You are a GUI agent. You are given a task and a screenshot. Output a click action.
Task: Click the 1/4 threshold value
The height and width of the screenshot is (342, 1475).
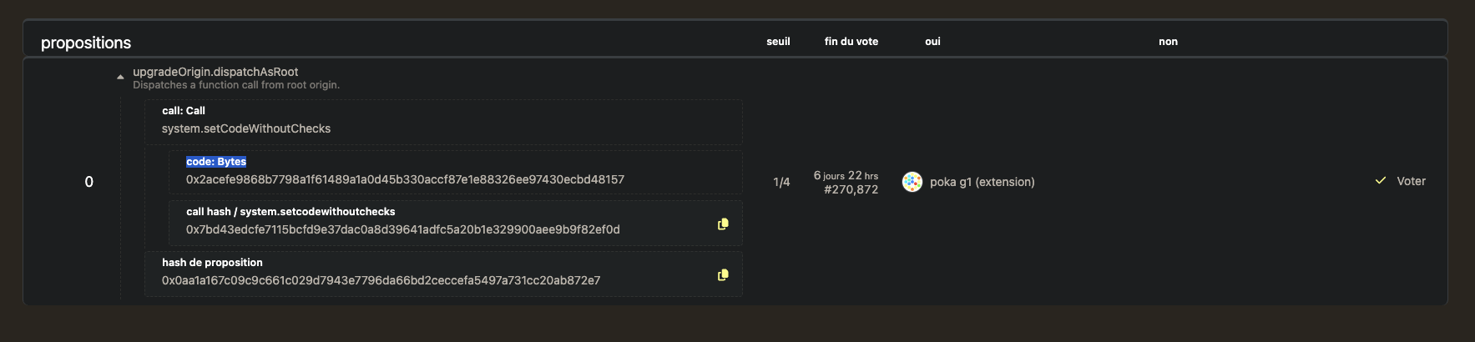781,182
